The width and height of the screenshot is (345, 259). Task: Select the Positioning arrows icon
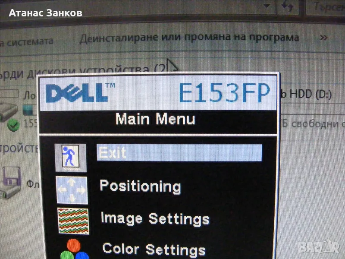(x=72, y=190)
